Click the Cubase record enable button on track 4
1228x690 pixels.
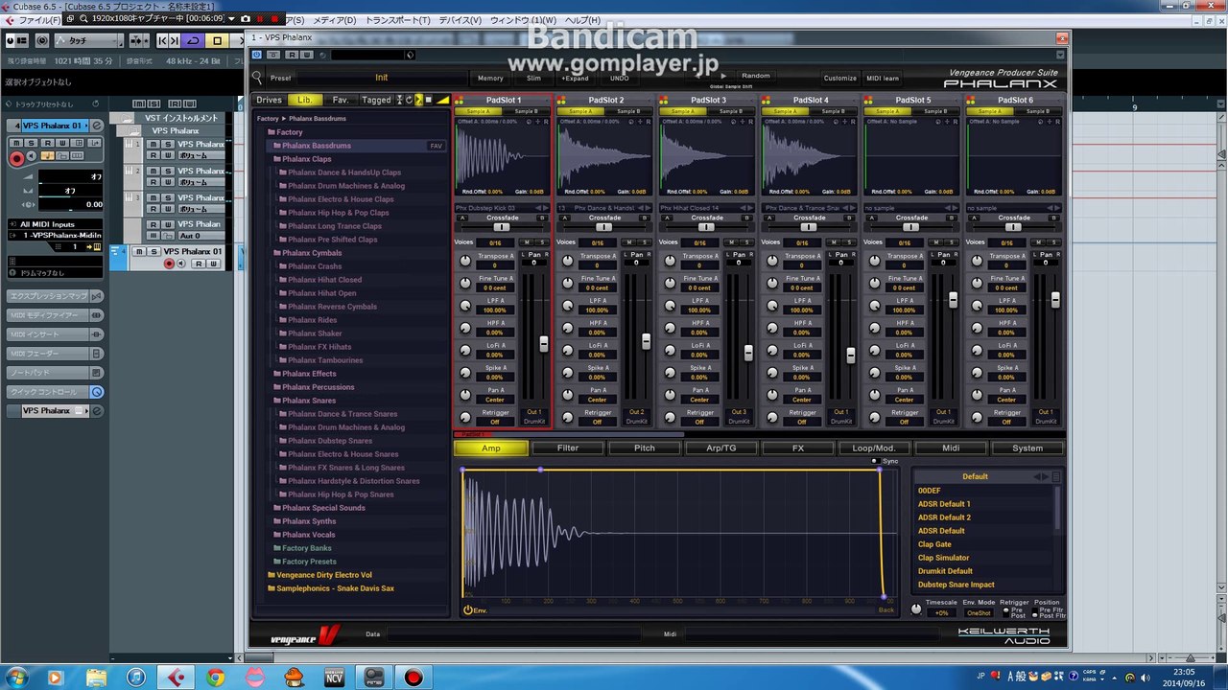[169, 264]
